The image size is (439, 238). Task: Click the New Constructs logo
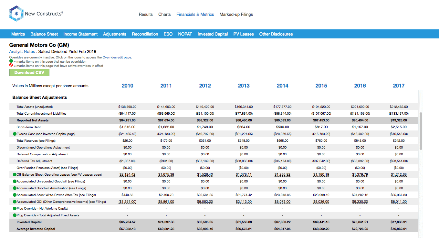(x=36, y=14)
